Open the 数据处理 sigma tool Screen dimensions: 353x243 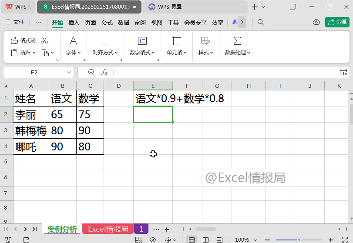click(x=237, y=46)
